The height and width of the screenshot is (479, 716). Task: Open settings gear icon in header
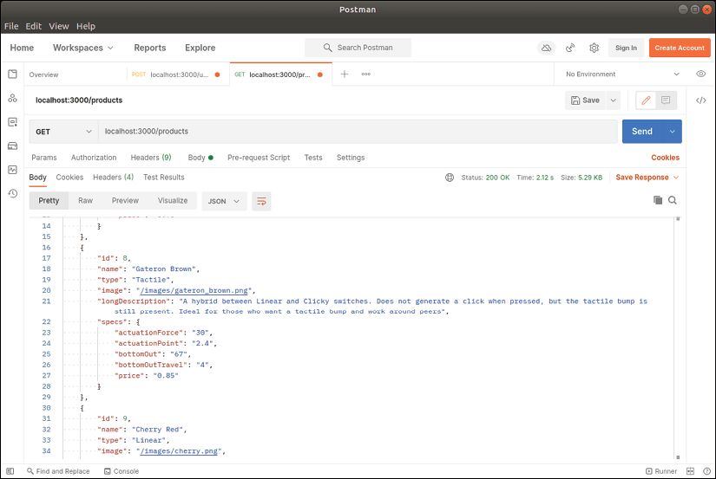(594, 48)
